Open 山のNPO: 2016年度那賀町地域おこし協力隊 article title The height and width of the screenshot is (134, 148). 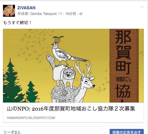coord(71,109)
